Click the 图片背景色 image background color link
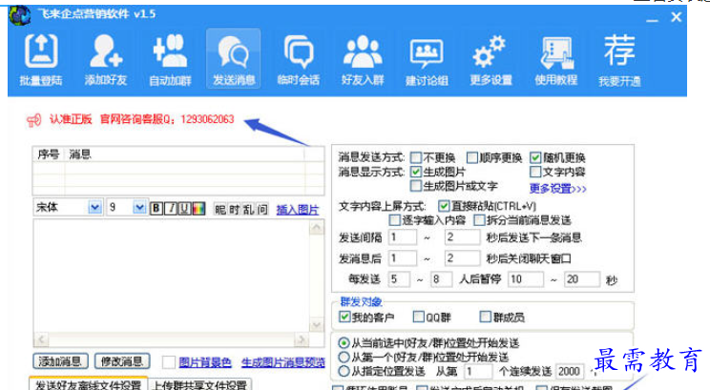Viewport: 710px width, 390px height. coord(205,362)
